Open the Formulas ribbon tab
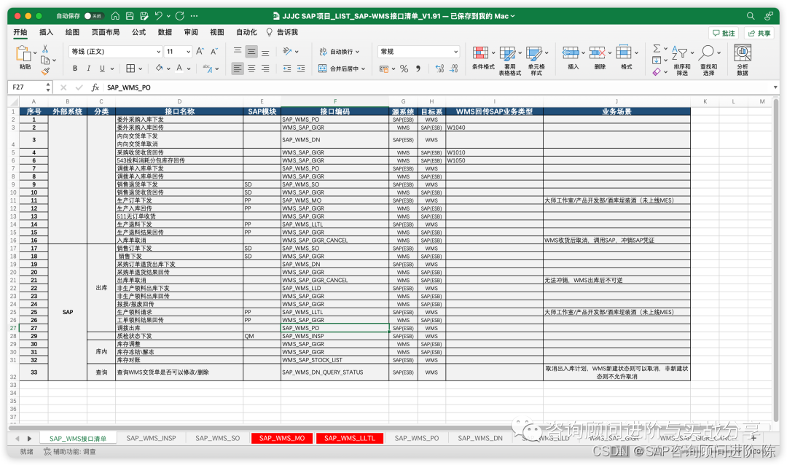Image resolution: width=787 pixels, height=465 pixels. (x=138, y=32)
